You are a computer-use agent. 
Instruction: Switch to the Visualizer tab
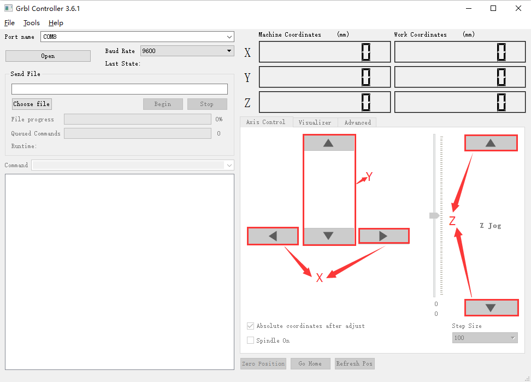pyautogui.click(x=315, y=122)
